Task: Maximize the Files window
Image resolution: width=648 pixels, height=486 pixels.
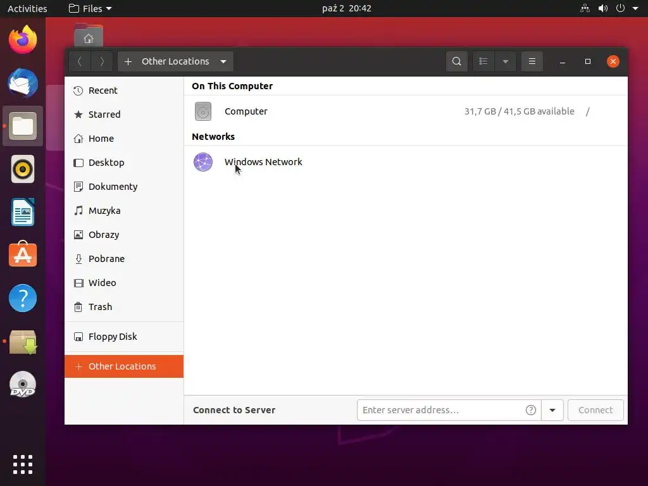Action: [x=588, y=61]
